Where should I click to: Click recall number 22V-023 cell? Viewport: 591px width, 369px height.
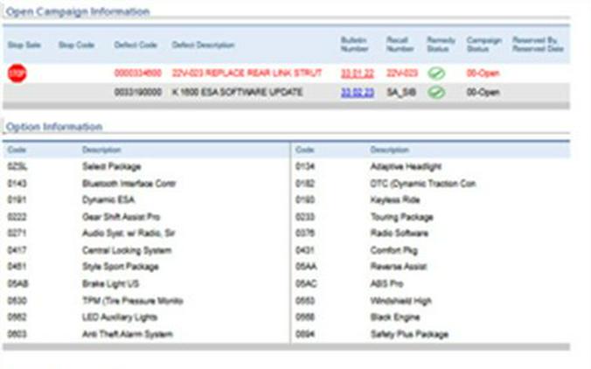[402, 73]
